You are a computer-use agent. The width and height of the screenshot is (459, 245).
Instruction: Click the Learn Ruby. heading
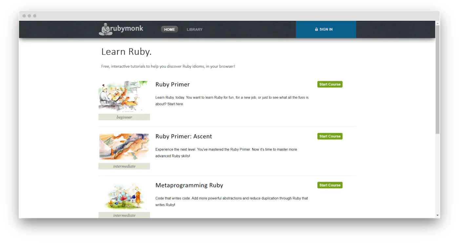(x=126, y=52)
